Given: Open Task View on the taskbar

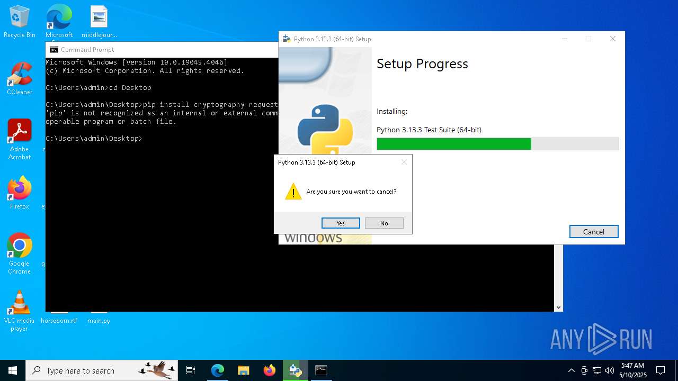Looking at the screenshot, I should 191,370.
